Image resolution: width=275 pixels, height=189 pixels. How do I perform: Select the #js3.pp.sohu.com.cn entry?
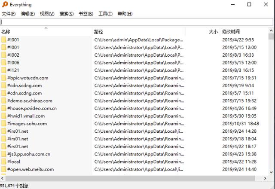tap(29, 154)
